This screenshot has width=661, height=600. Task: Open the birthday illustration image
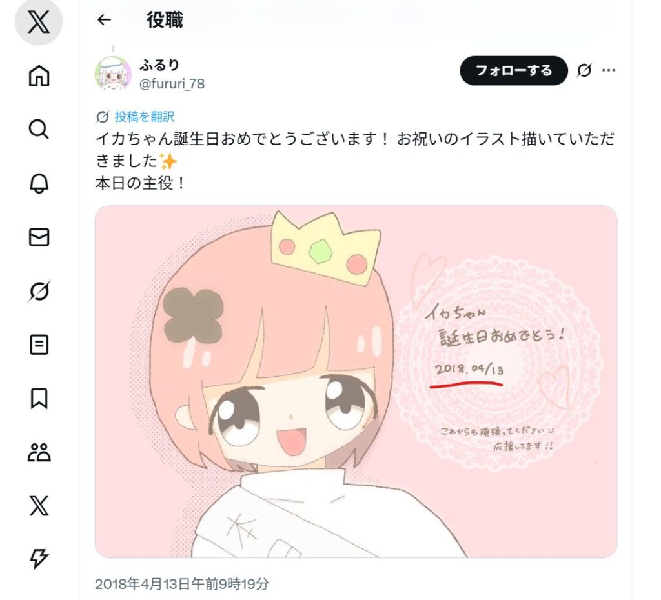click(356, 382)
